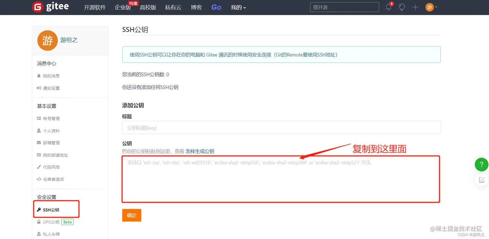Viewport: 489px width, 239px height.
Task: Click the Gitee logo
Action: (50, 7)
